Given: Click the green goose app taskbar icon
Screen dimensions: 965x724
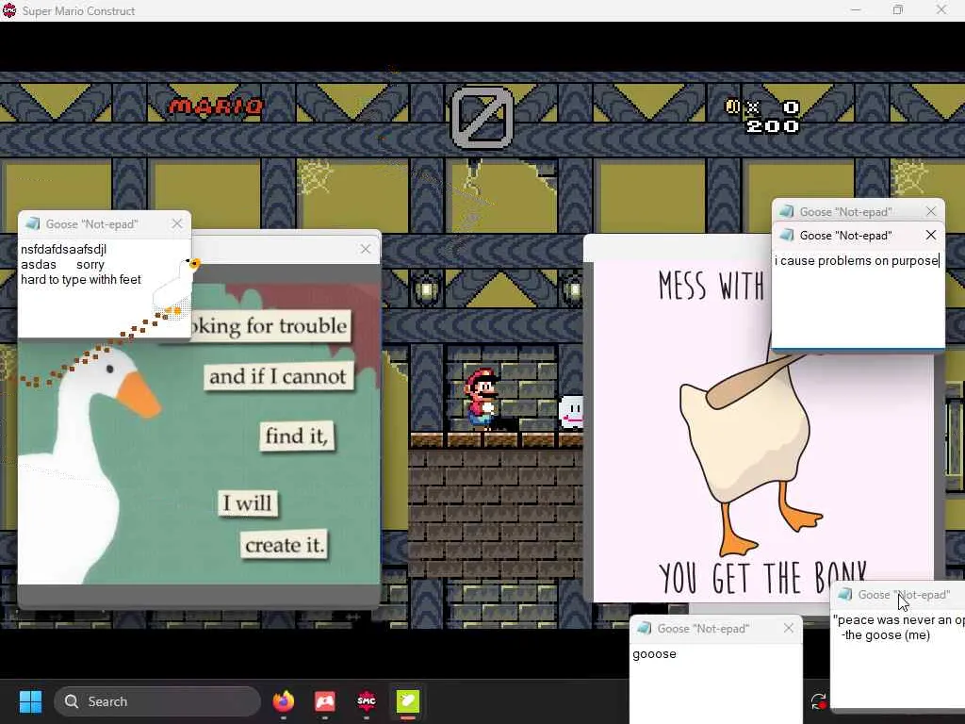Looking at the screenshot, I should point(407,701).
